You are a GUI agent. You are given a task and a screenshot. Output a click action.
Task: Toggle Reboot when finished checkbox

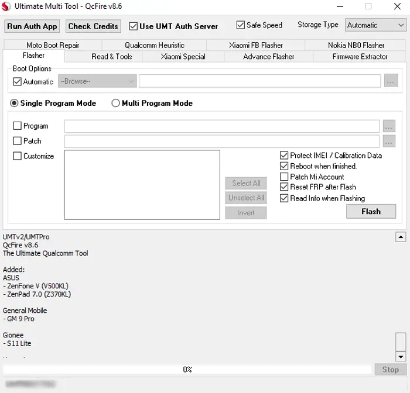tap(284, 166)
